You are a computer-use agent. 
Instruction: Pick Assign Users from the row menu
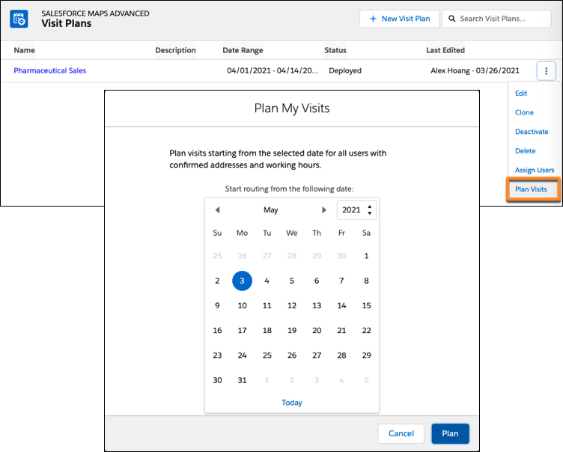click(535, 170)
